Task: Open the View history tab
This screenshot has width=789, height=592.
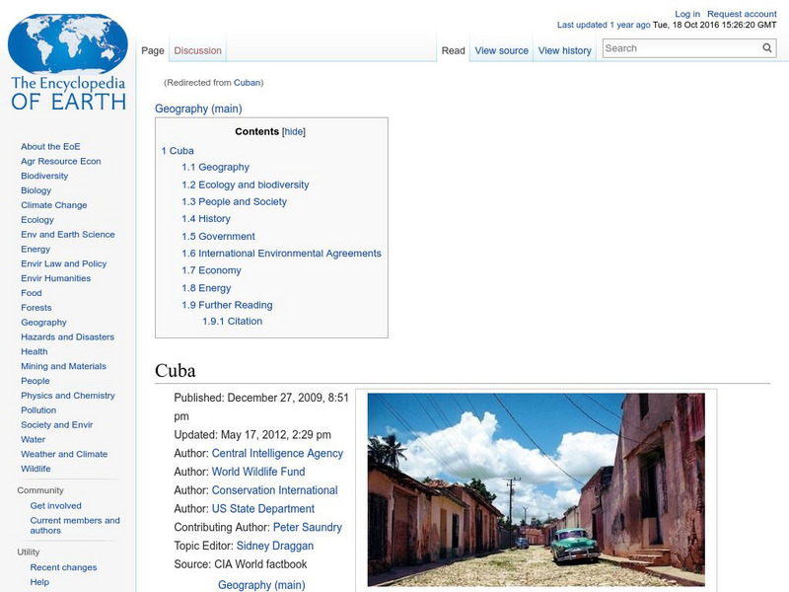Action: tap(565, 49)
